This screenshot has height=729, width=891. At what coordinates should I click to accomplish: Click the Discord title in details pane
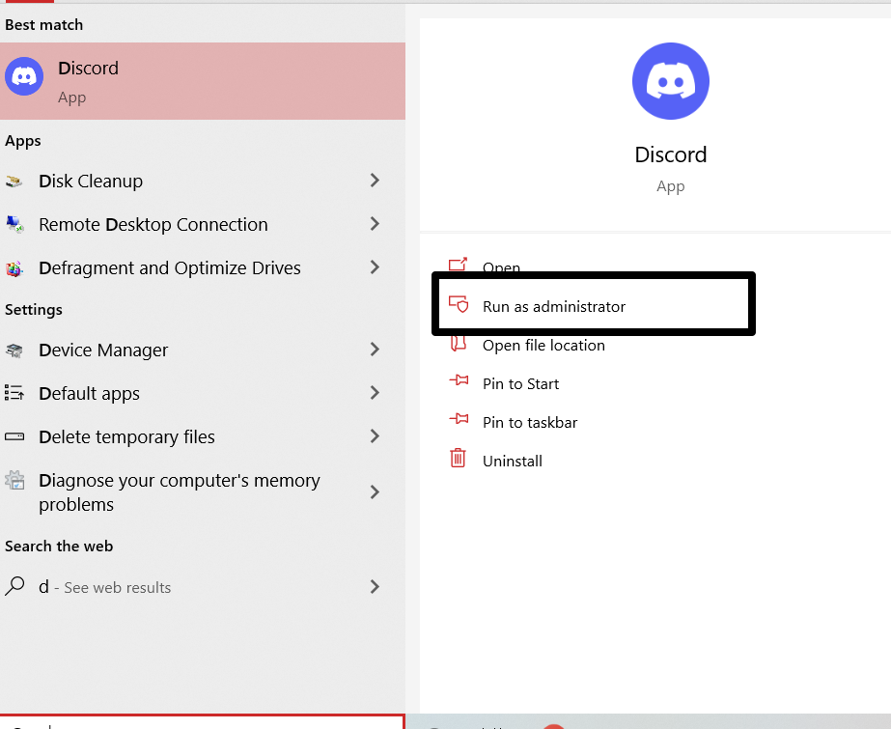coord(671,154)
